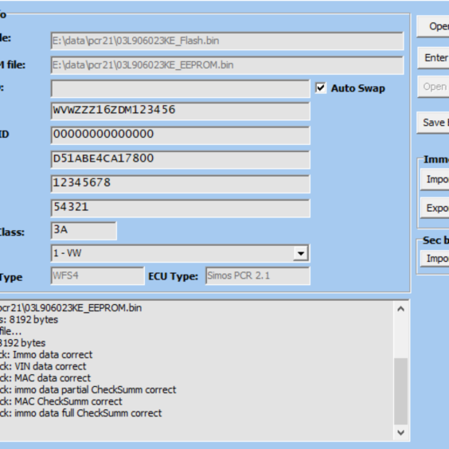This screenshot has height=449, width=449.
Task: Click the log scrollbar thumb
Action: pos(400,391)
